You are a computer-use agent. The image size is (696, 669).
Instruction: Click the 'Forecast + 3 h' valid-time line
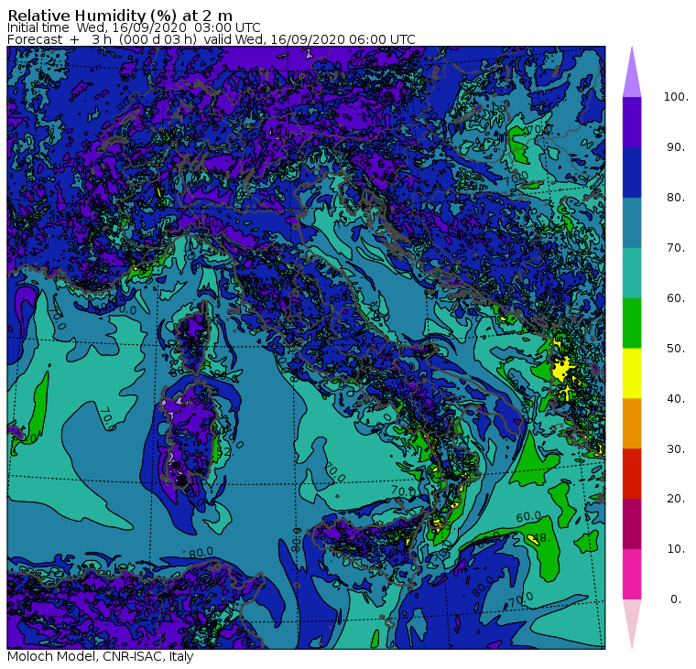(212, 39)
